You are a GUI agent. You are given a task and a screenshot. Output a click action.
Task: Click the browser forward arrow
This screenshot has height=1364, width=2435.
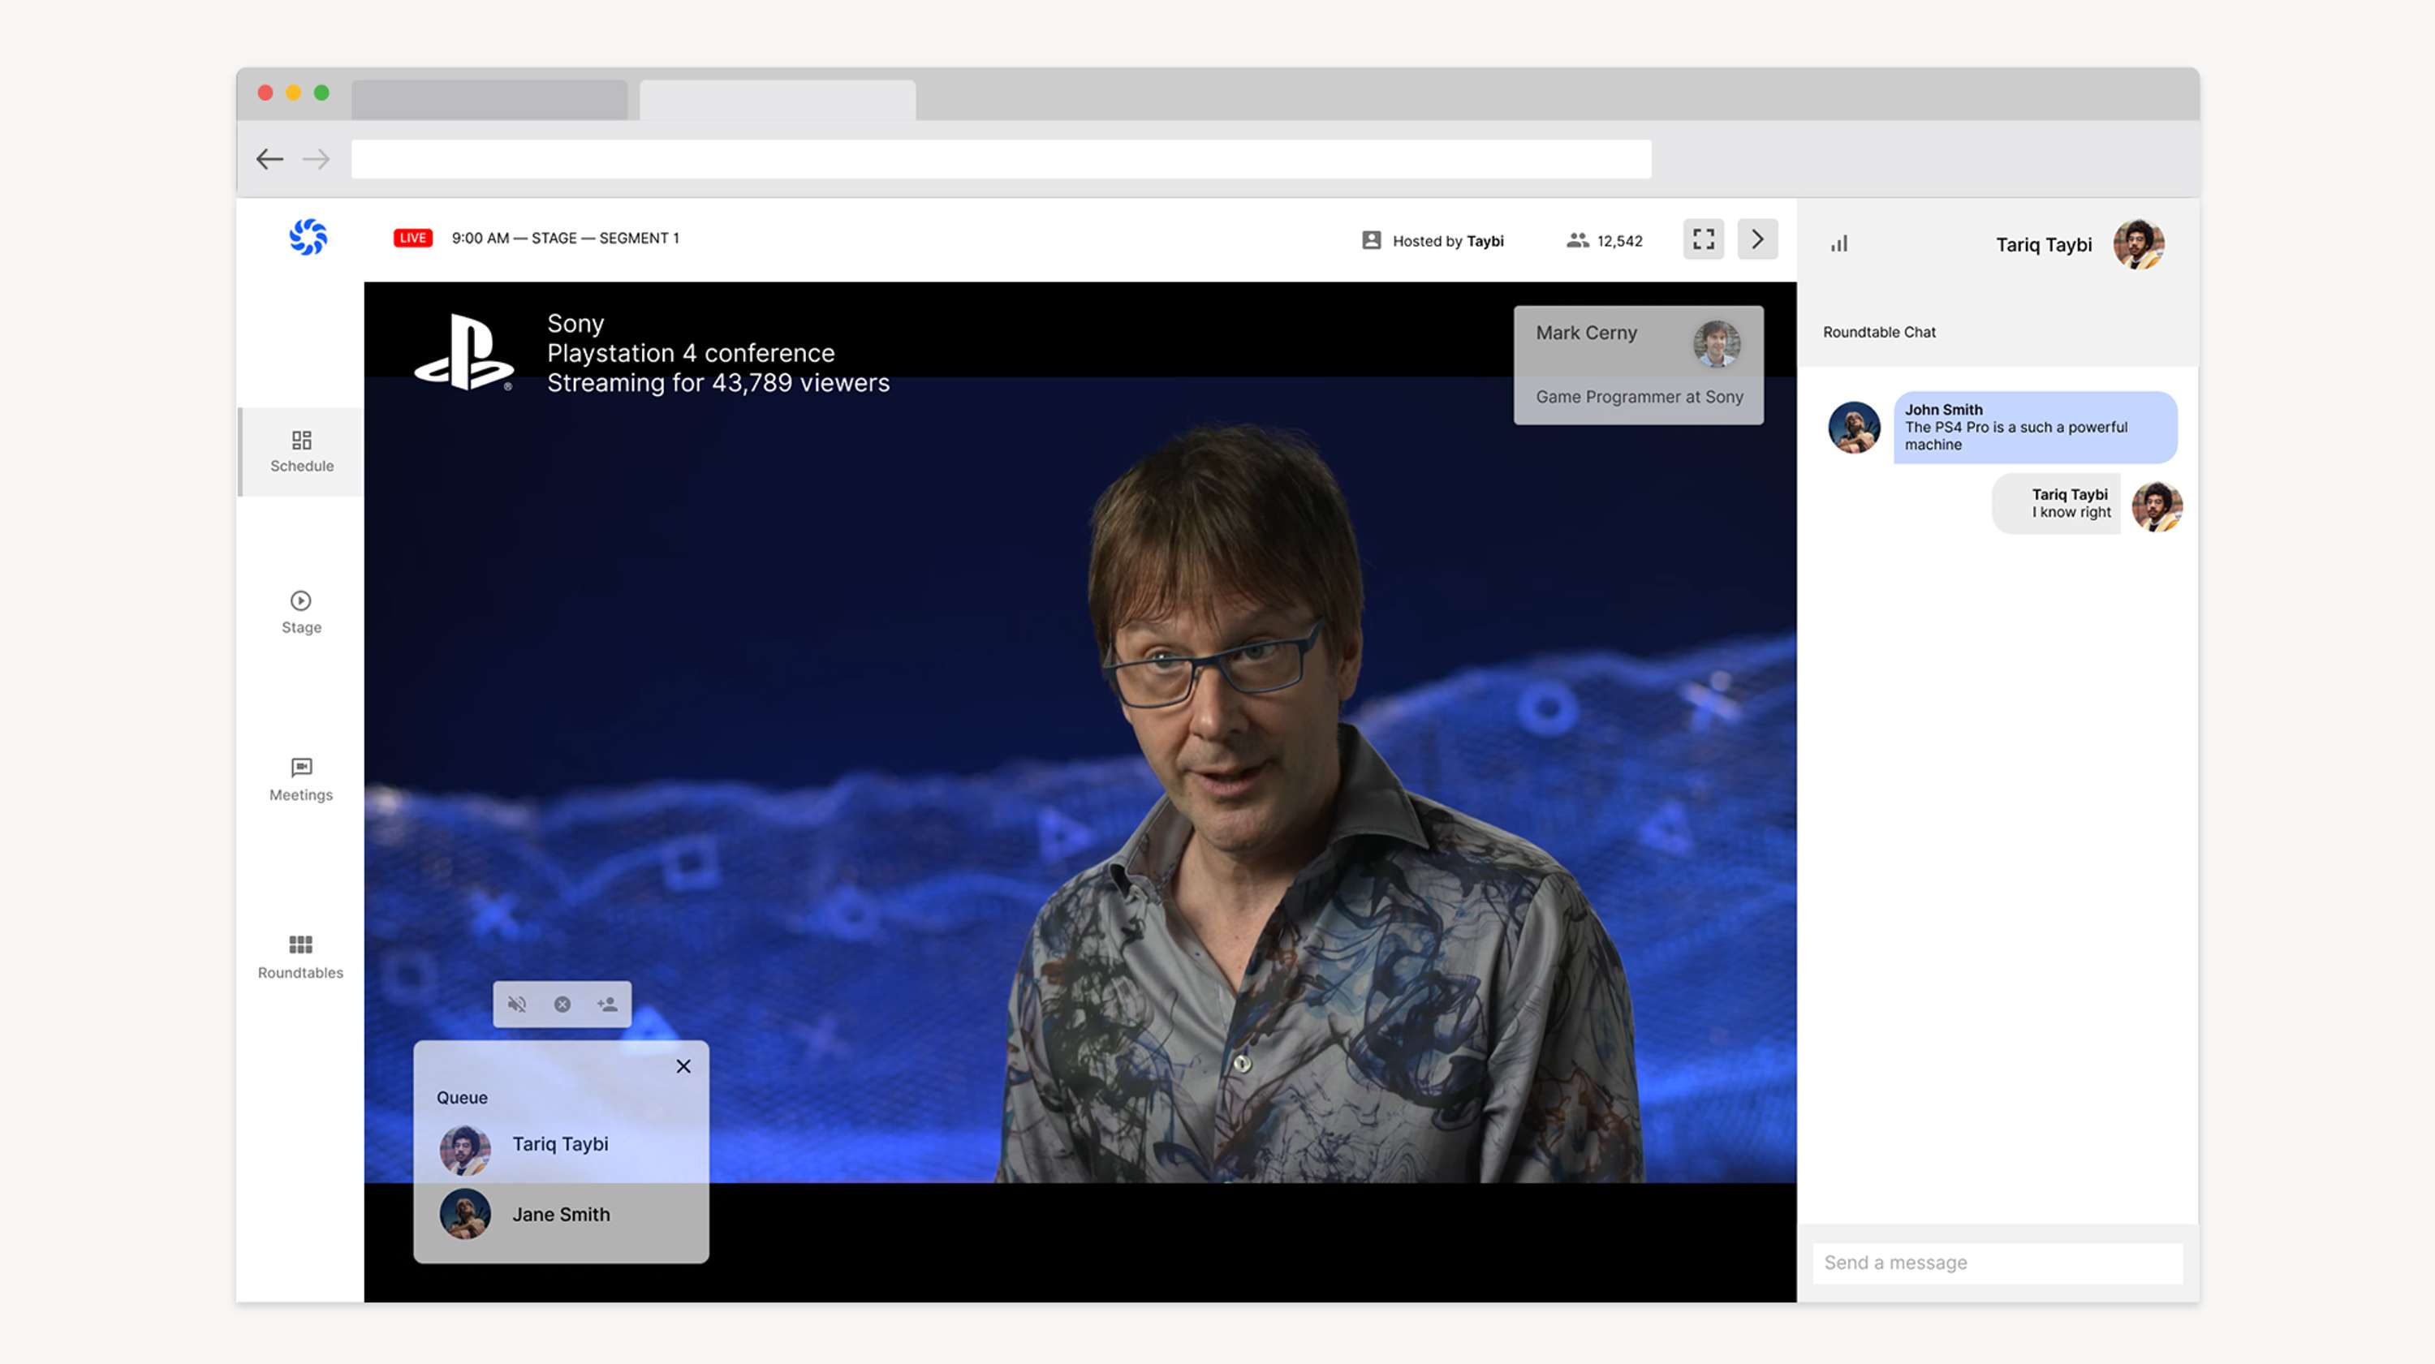pyautogui.click(x=317, y=160)
